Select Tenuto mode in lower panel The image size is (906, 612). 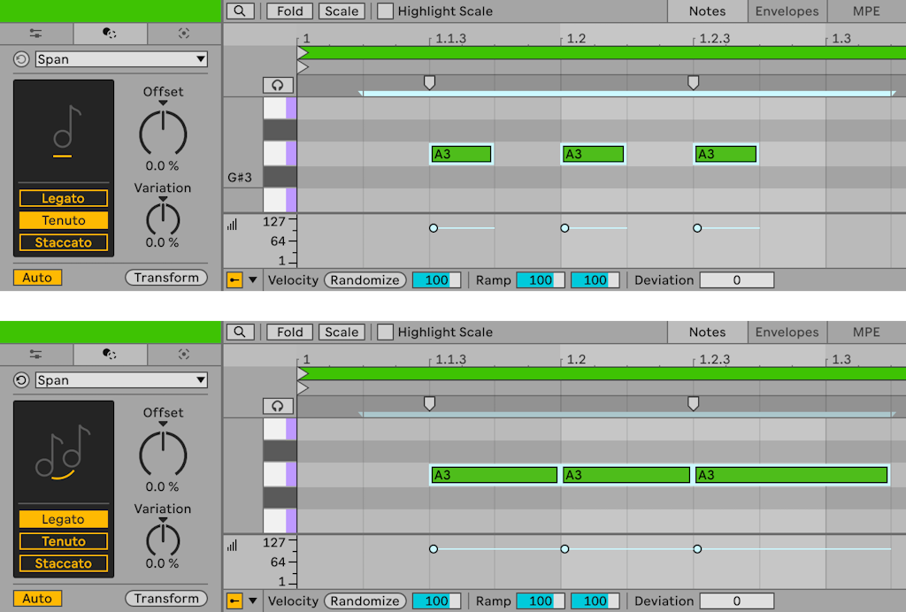click(64, 541)
